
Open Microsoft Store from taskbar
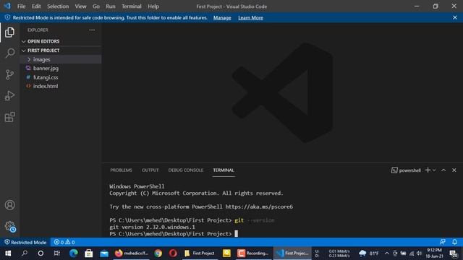pyautogui.click(x=88, y=253)
